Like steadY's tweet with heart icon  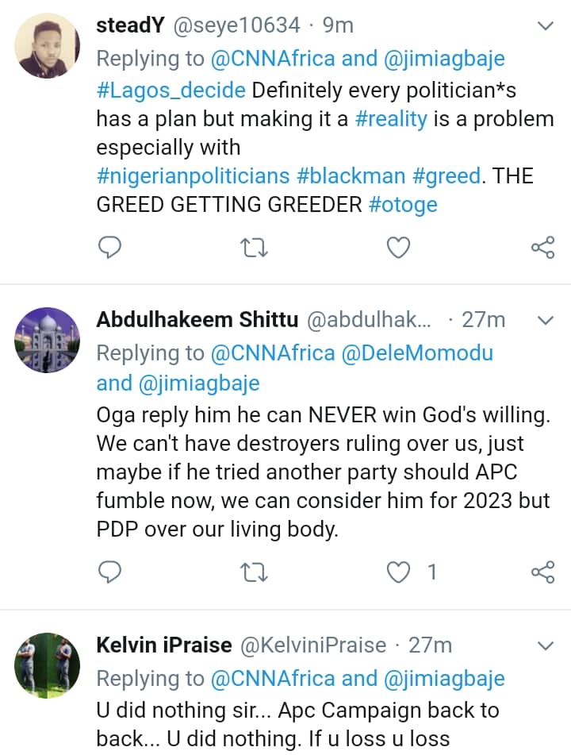point(398,248)
